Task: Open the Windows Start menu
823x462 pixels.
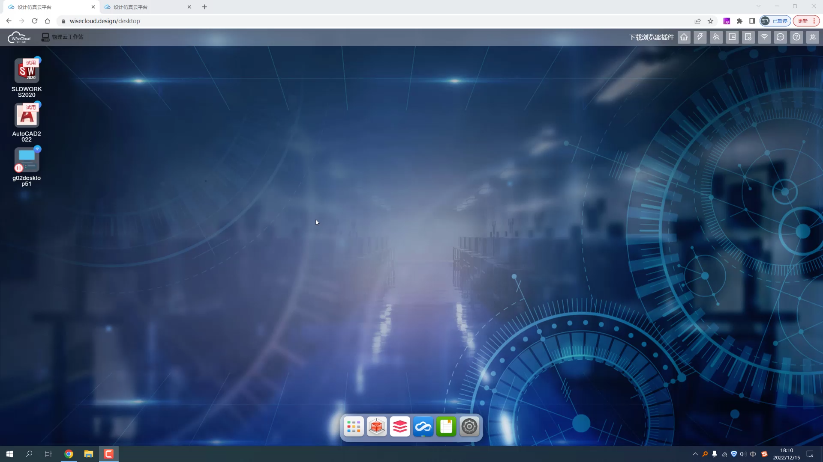Action: coord(9,454)
